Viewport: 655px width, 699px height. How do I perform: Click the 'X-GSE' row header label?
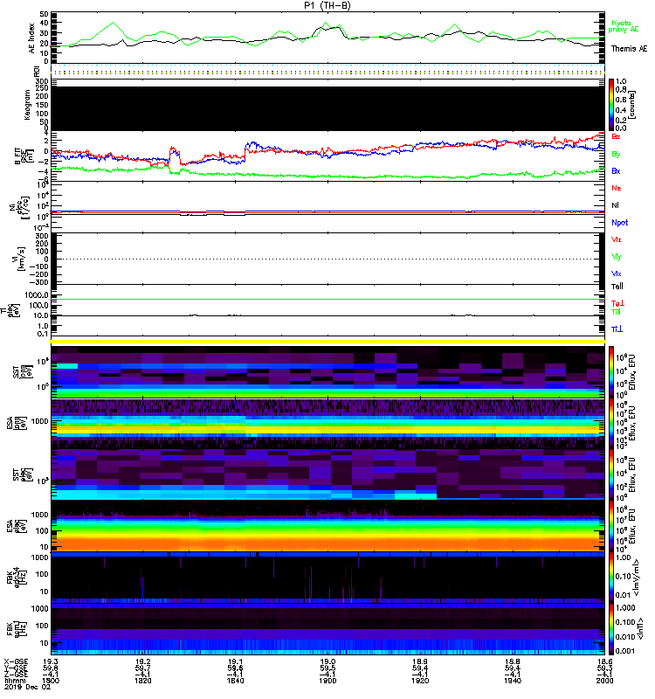16,661
